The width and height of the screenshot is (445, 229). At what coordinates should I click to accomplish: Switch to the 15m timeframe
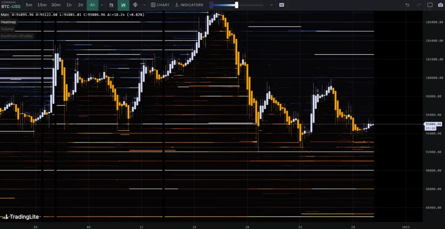tap(42, 5)
